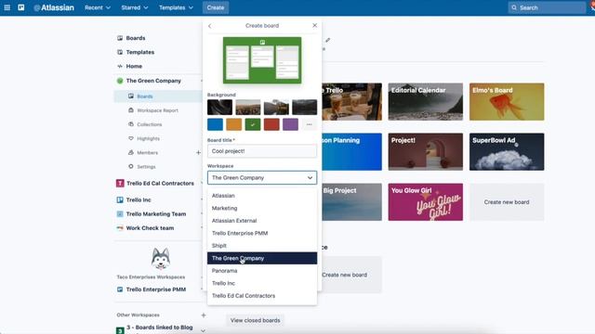Pick the orange background color
595x334 pixels.
click(x=233, y=124)
